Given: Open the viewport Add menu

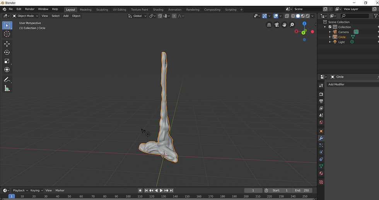Looking at the screenshot, I should point(66,16).
